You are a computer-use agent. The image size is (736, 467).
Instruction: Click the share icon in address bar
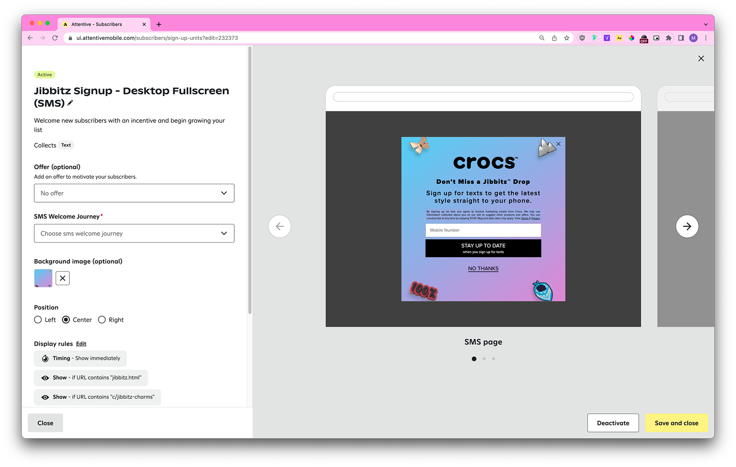click(554, 38)
